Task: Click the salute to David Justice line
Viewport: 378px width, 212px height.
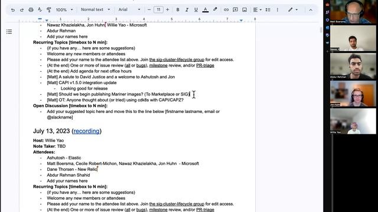Action: coord(111,77)
